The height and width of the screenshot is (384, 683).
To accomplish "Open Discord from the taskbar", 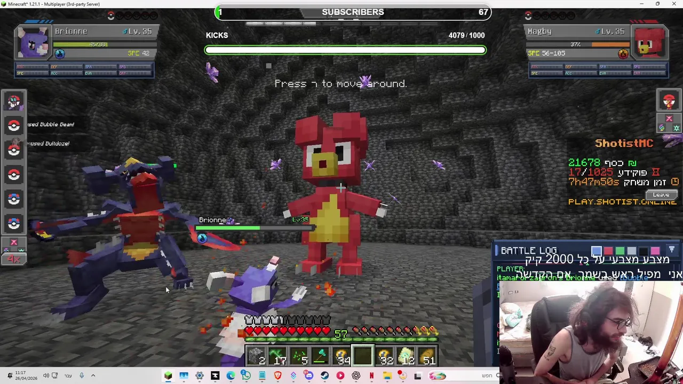I will [308, 376].
